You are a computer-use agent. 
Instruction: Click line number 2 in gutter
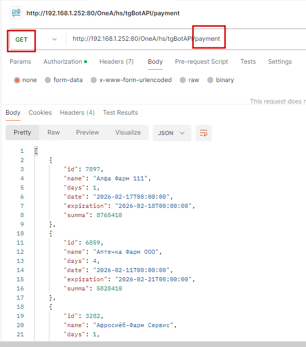pos(22,160)
